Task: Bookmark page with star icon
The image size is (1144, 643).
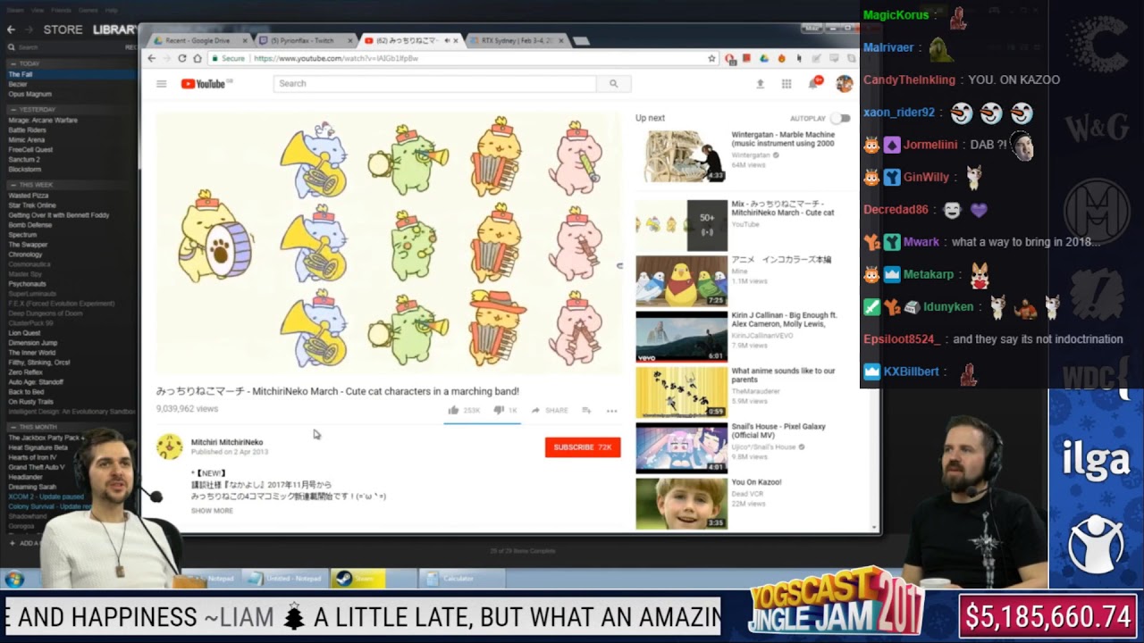Action: (711, 58)
